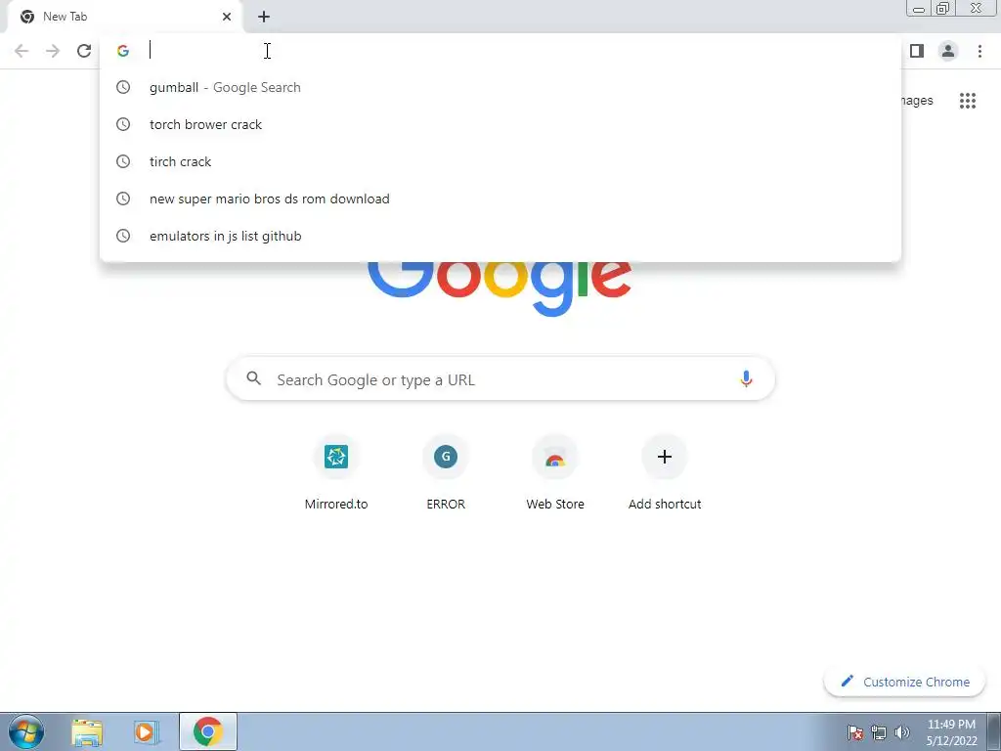This screenshot has height=751, width=1001.
Task: Open the Mirrored.to shortcut
Action: point(336,472)
